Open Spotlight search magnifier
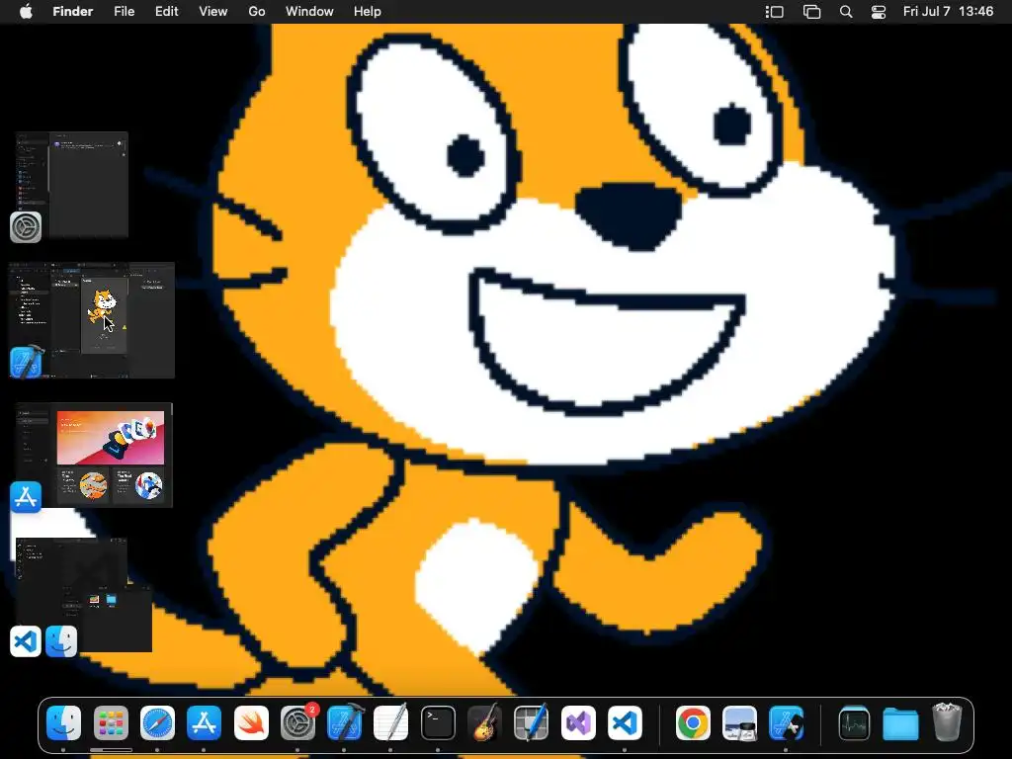 point(846,12)
